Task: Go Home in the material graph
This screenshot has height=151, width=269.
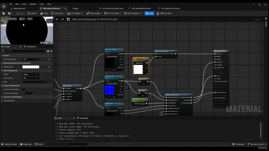Action: (x=44, y=13)
